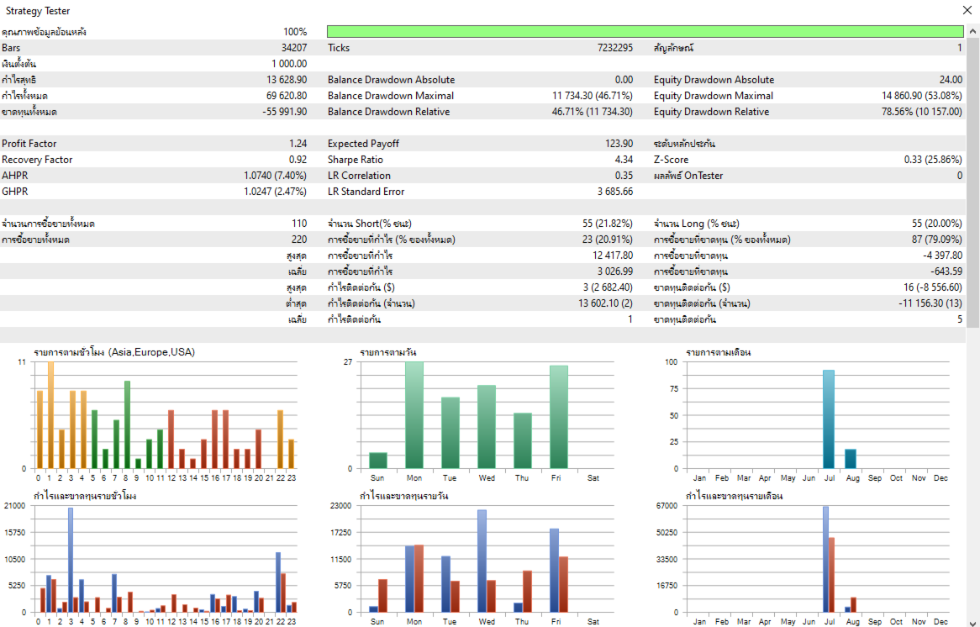Click the tall blue hour 3 profit bar

point(71,560)
